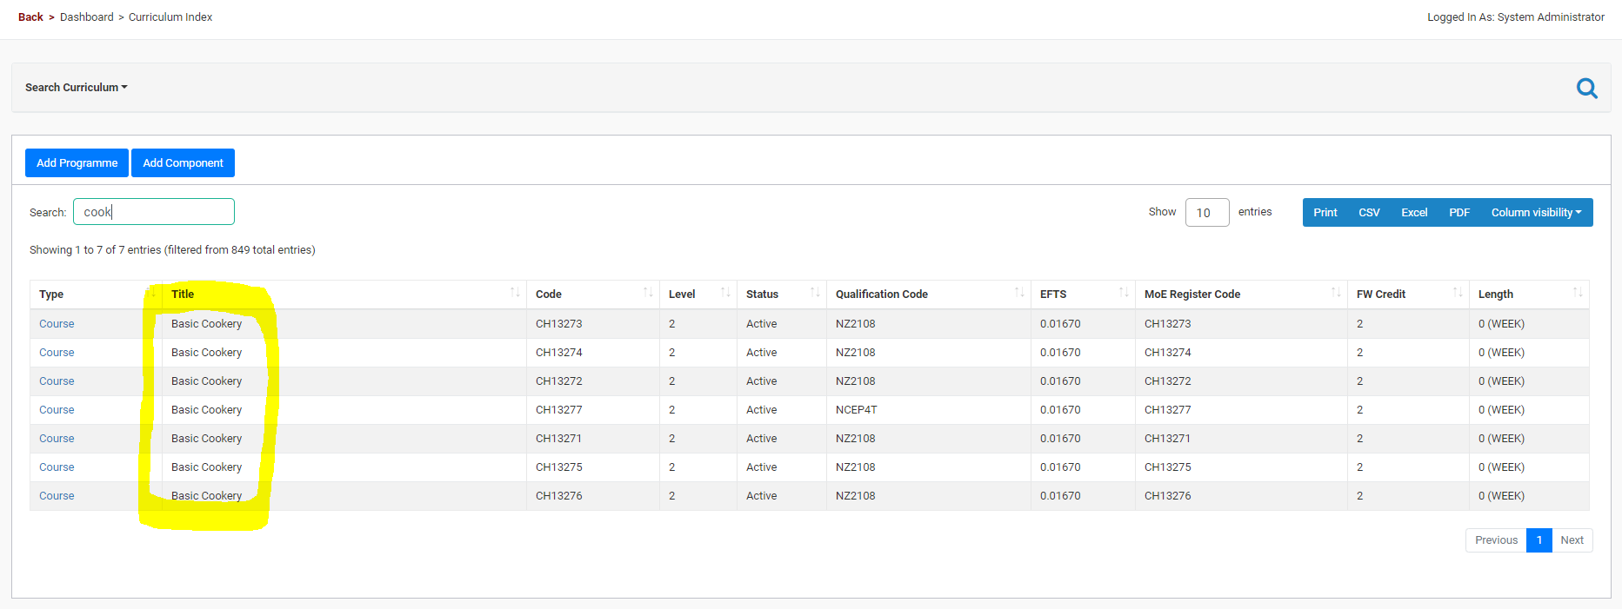Click the Showing 1 to 7 entries text

172,250
